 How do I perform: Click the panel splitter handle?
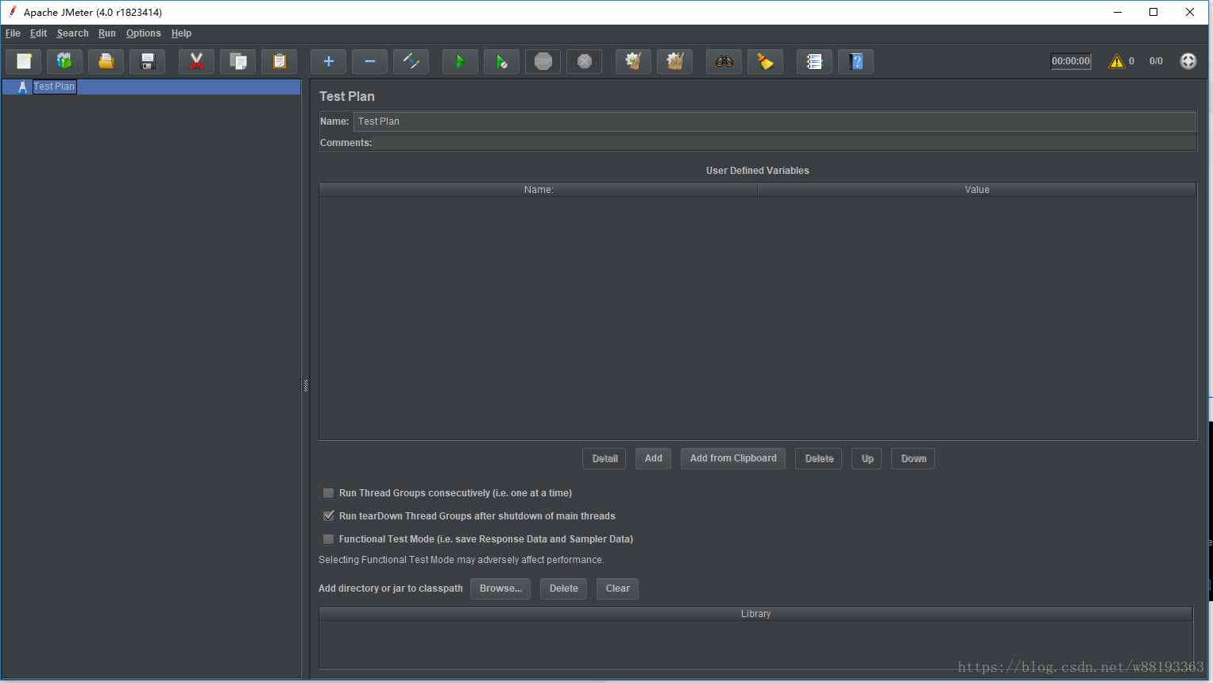tap(306, 386)
